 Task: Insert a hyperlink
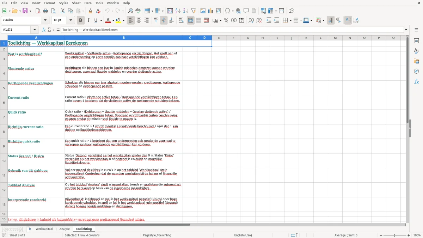[x=238, y=11]
